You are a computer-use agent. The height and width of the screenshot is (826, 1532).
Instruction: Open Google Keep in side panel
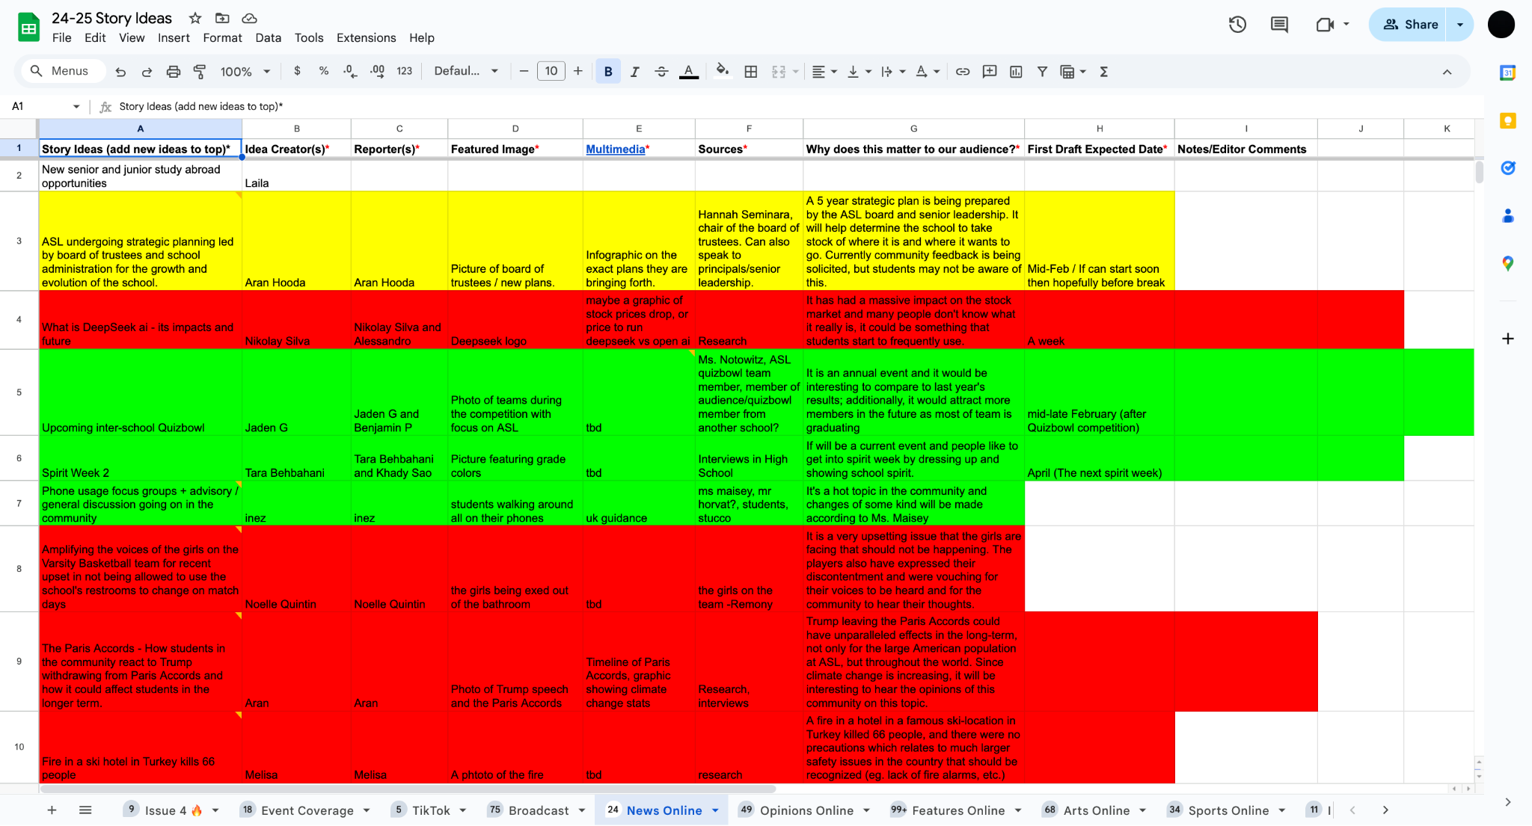(1507, 121)
